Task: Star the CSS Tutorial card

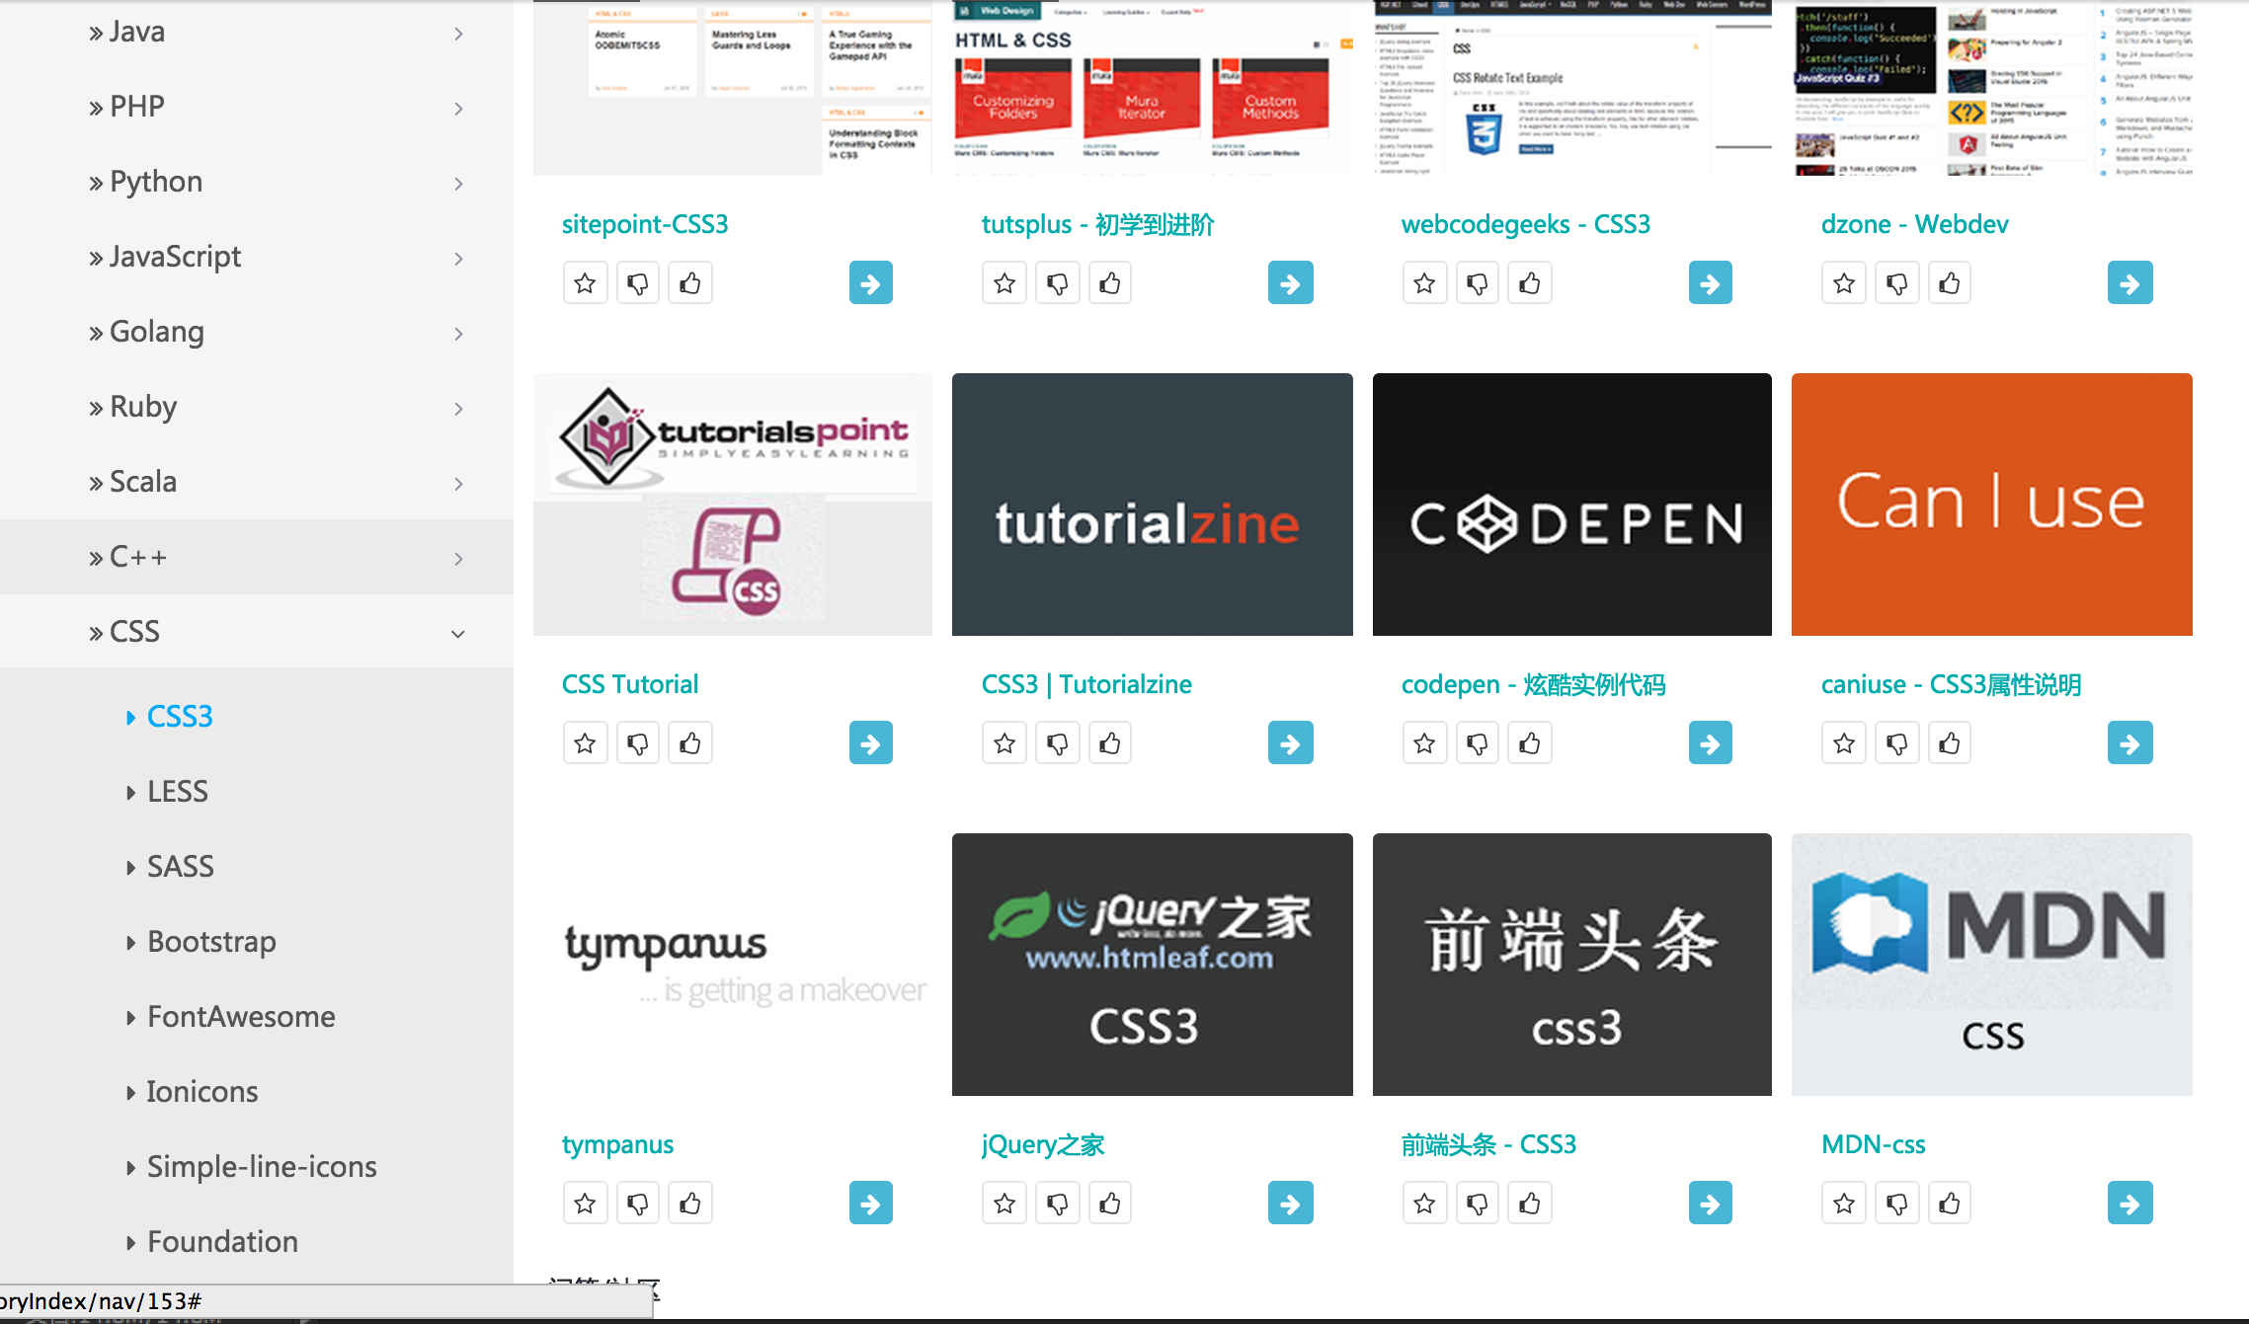Action: click(x=585, y=743)
